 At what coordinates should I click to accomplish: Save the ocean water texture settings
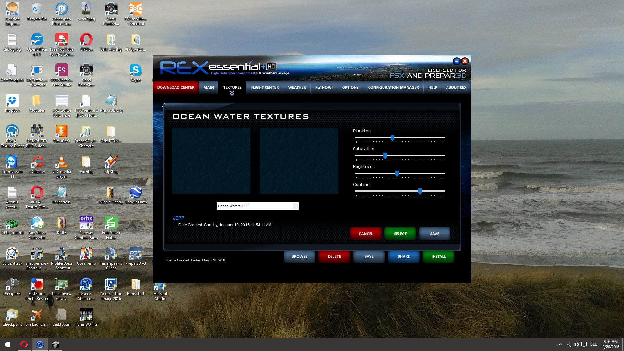point(435,234)
